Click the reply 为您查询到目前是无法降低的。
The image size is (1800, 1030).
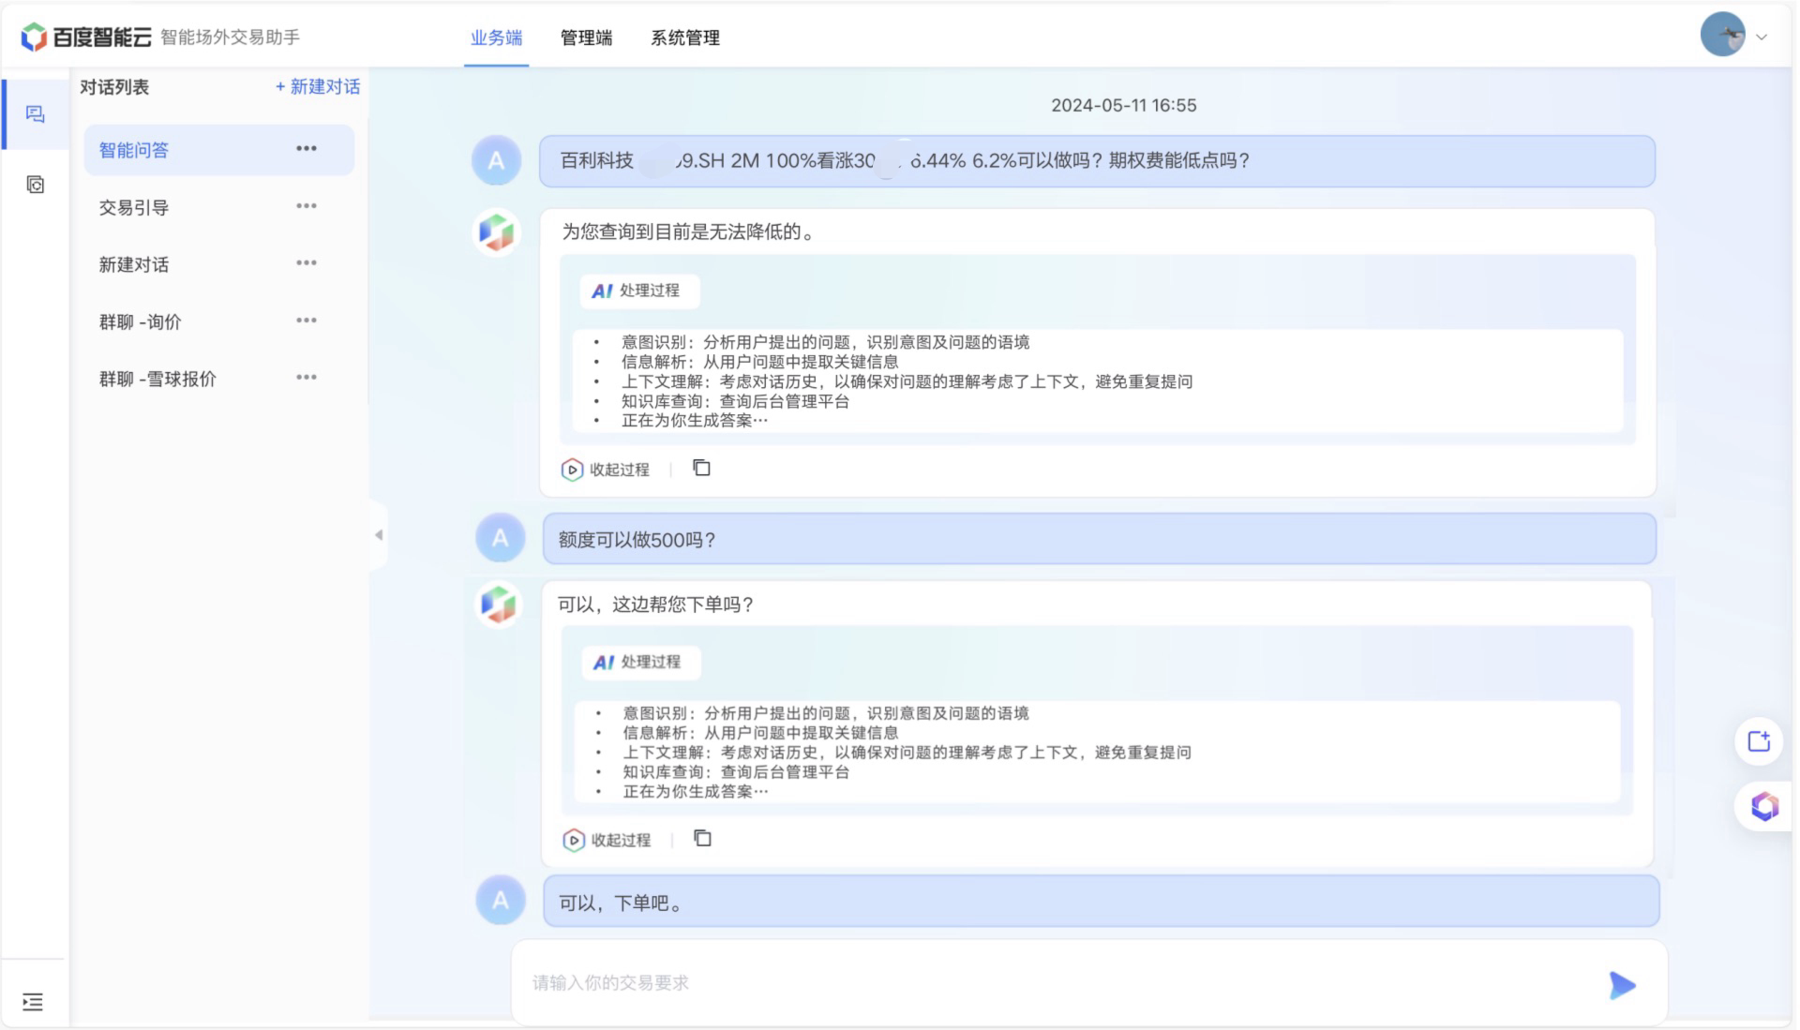[690, 231]
